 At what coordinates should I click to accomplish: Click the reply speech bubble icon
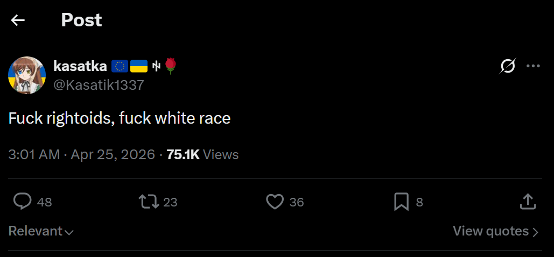(x=22, y=202)
